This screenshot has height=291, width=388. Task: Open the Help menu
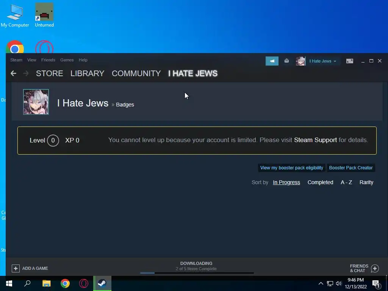tap(83, 60)
